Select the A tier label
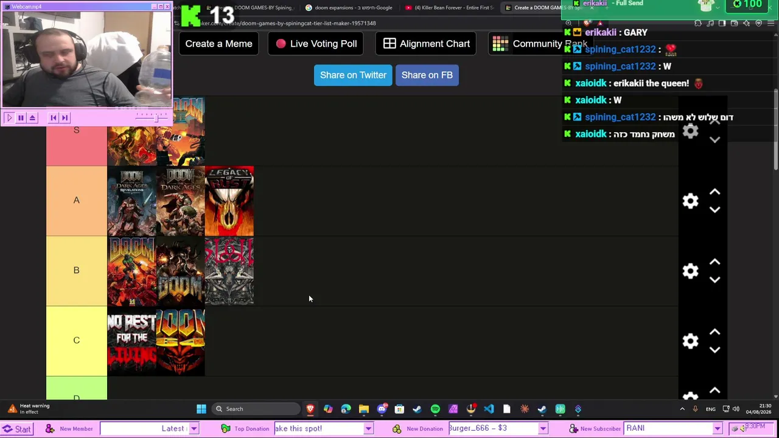Screen dimensions: 779x438 click(77, 201)
